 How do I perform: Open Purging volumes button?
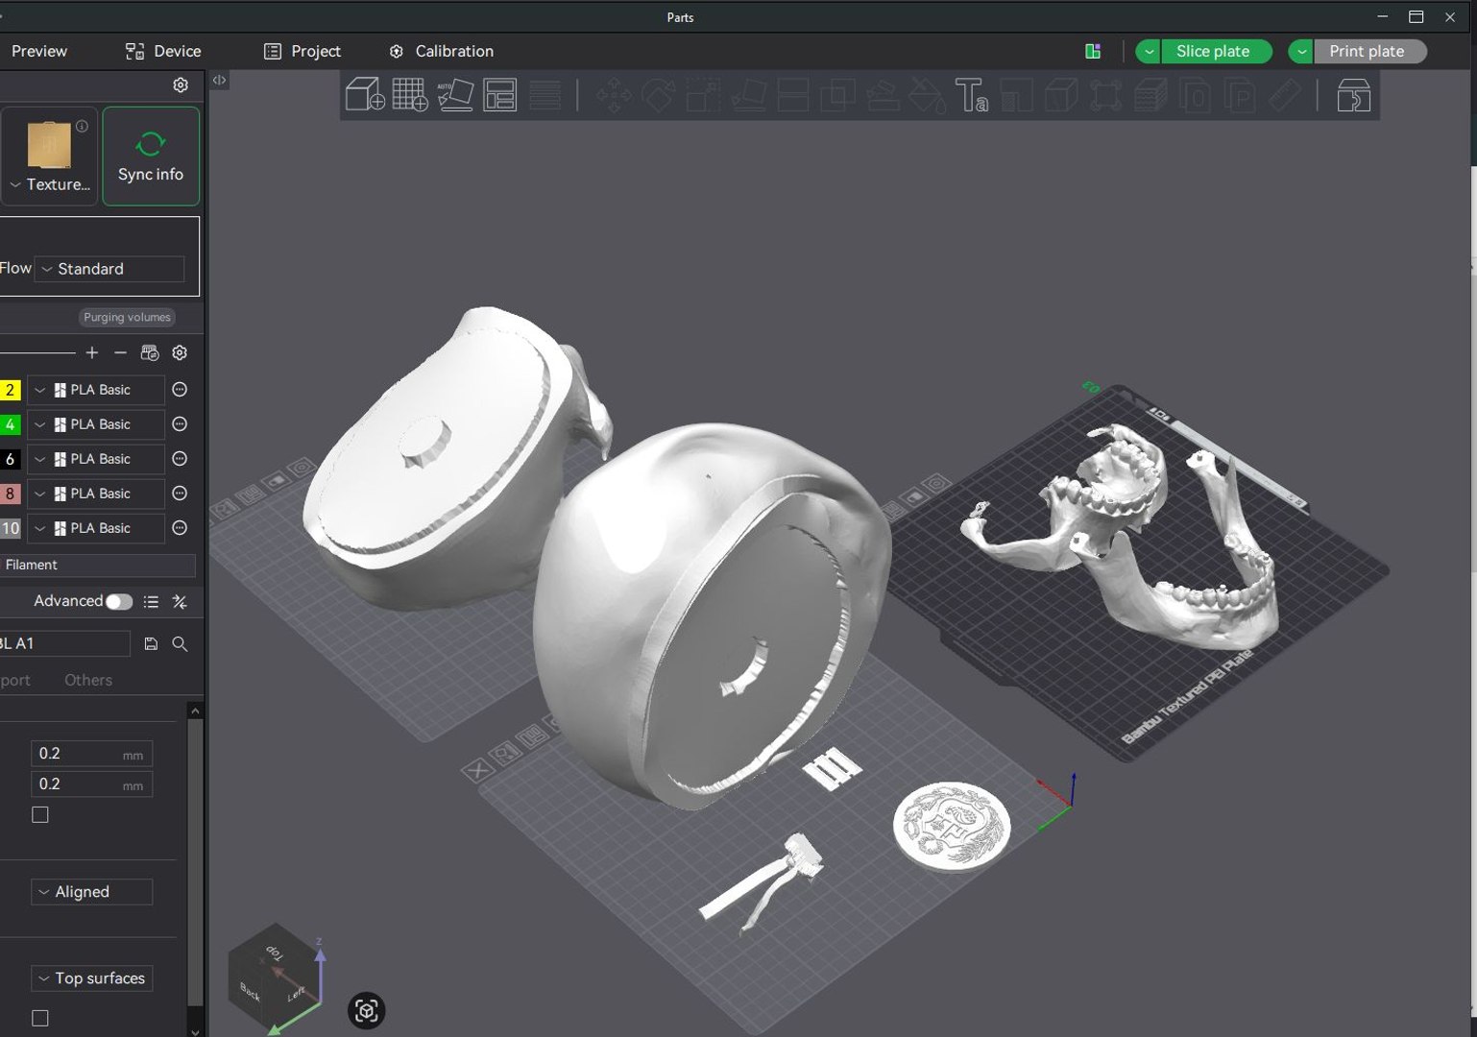[x=127, y=318]
